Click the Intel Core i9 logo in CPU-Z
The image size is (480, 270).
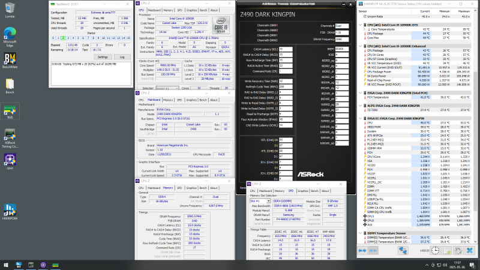pos(221,25)
